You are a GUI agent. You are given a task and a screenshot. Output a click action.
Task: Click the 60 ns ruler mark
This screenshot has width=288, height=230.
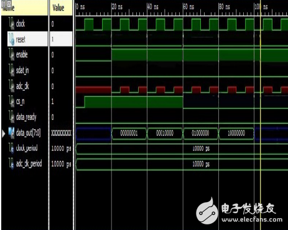pos(188,7)
